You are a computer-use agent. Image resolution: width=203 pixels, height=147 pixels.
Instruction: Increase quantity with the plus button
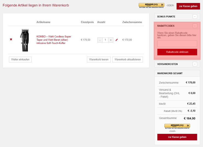pos(111,40)
